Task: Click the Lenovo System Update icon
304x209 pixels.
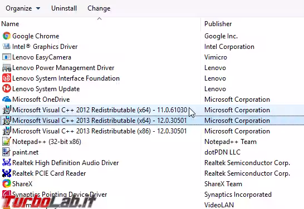Action: (7, 88)
